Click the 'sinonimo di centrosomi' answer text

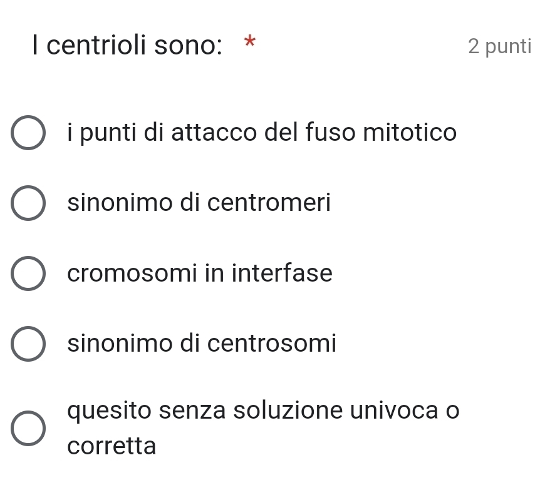(x=202, y=344)
